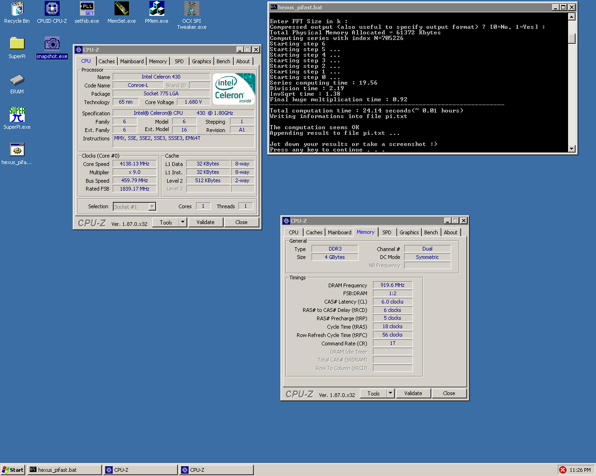Click the Core Speed value 4138.13 MHz

click(x=135, y=164)
